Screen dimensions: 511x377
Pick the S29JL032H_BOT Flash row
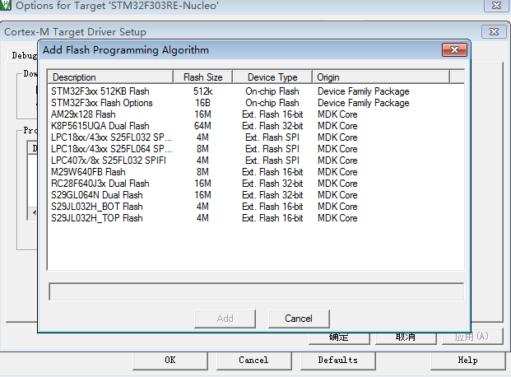(256, 207)
